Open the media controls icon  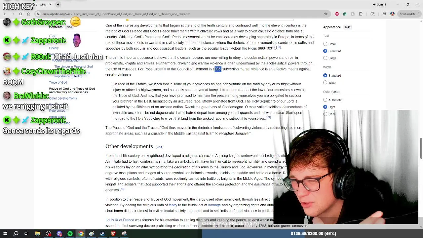click(384, 14)
